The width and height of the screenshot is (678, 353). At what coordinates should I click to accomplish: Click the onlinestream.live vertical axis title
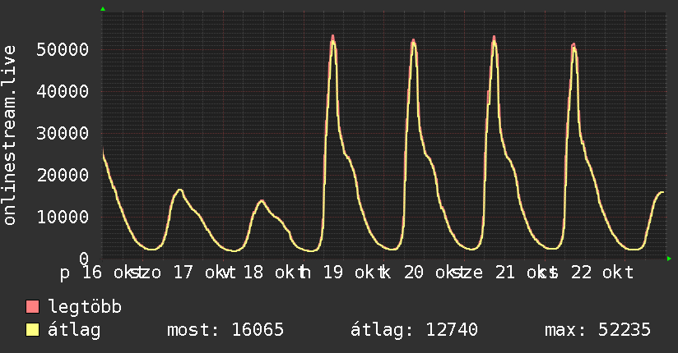tap(9, 135)
